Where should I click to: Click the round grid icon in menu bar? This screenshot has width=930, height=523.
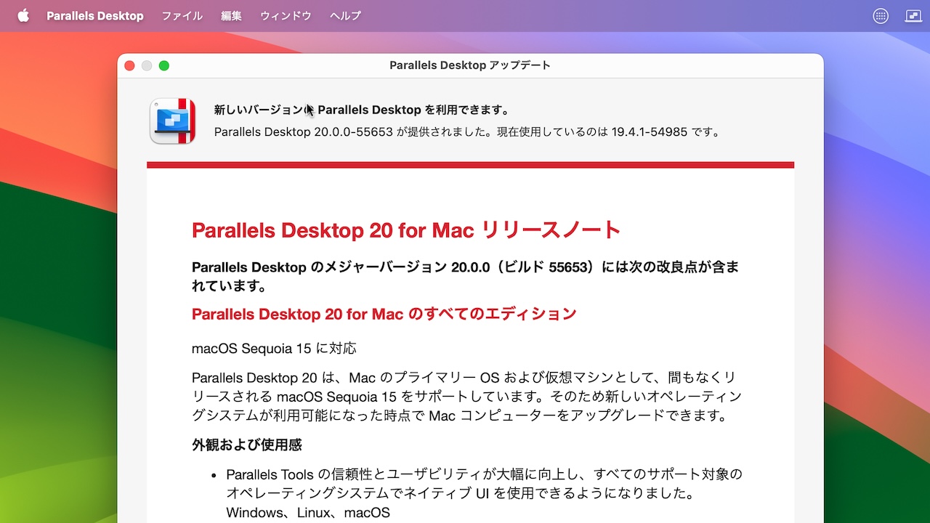coord(881,16)
